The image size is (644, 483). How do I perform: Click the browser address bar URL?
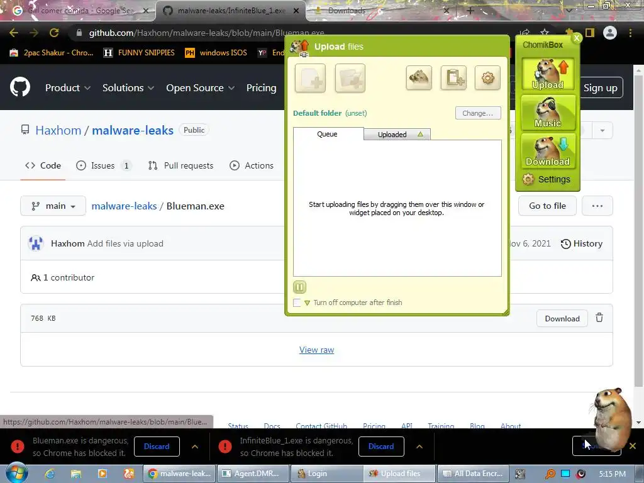pyautogui.click(x=206, y=33)
